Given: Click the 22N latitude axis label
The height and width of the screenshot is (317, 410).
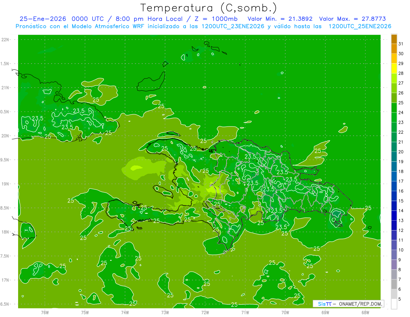Looking at the screenshot, I should coord(5,40).
